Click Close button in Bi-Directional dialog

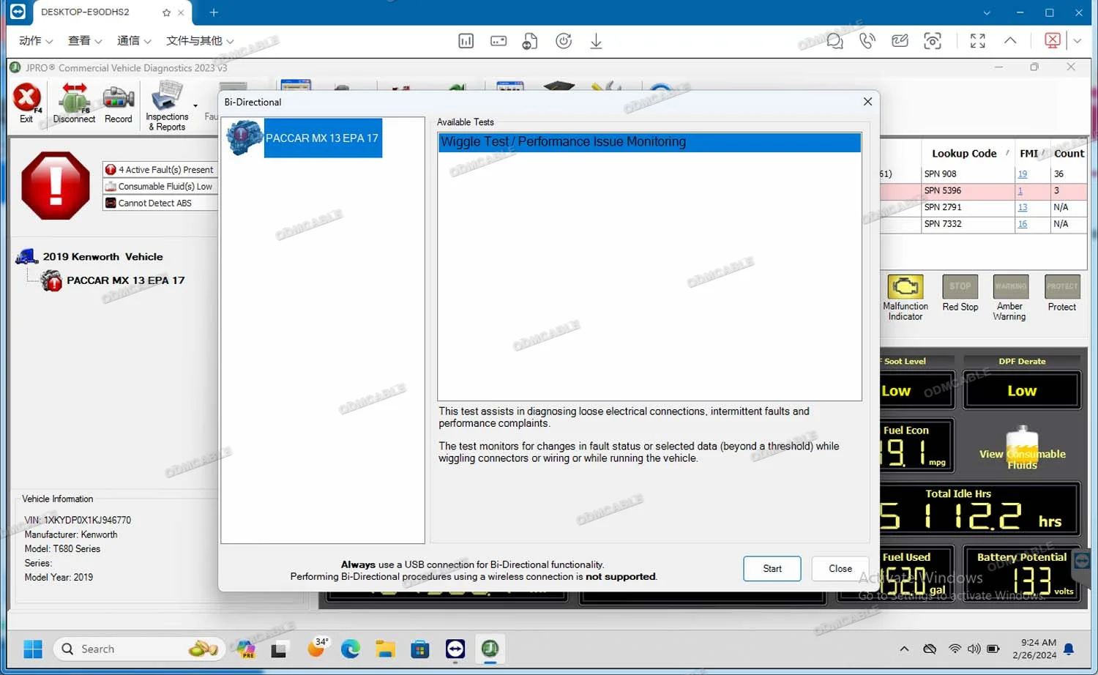click(840, 569)
